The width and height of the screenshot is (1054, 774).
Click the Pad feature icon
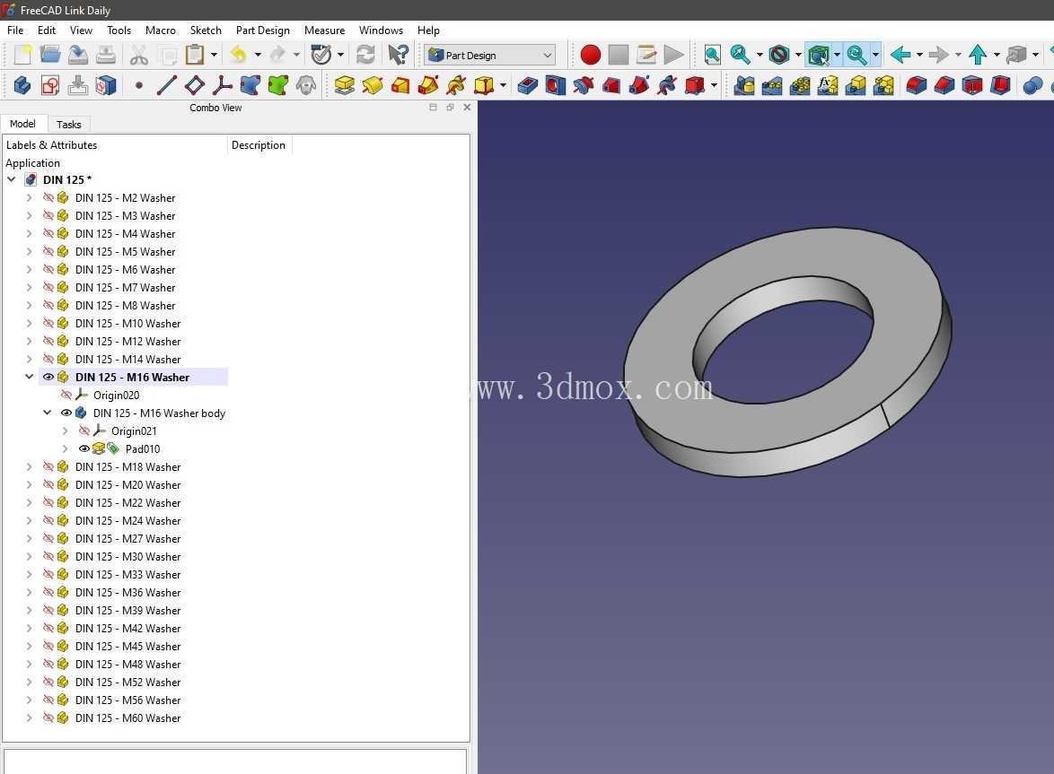coord(344,86)
